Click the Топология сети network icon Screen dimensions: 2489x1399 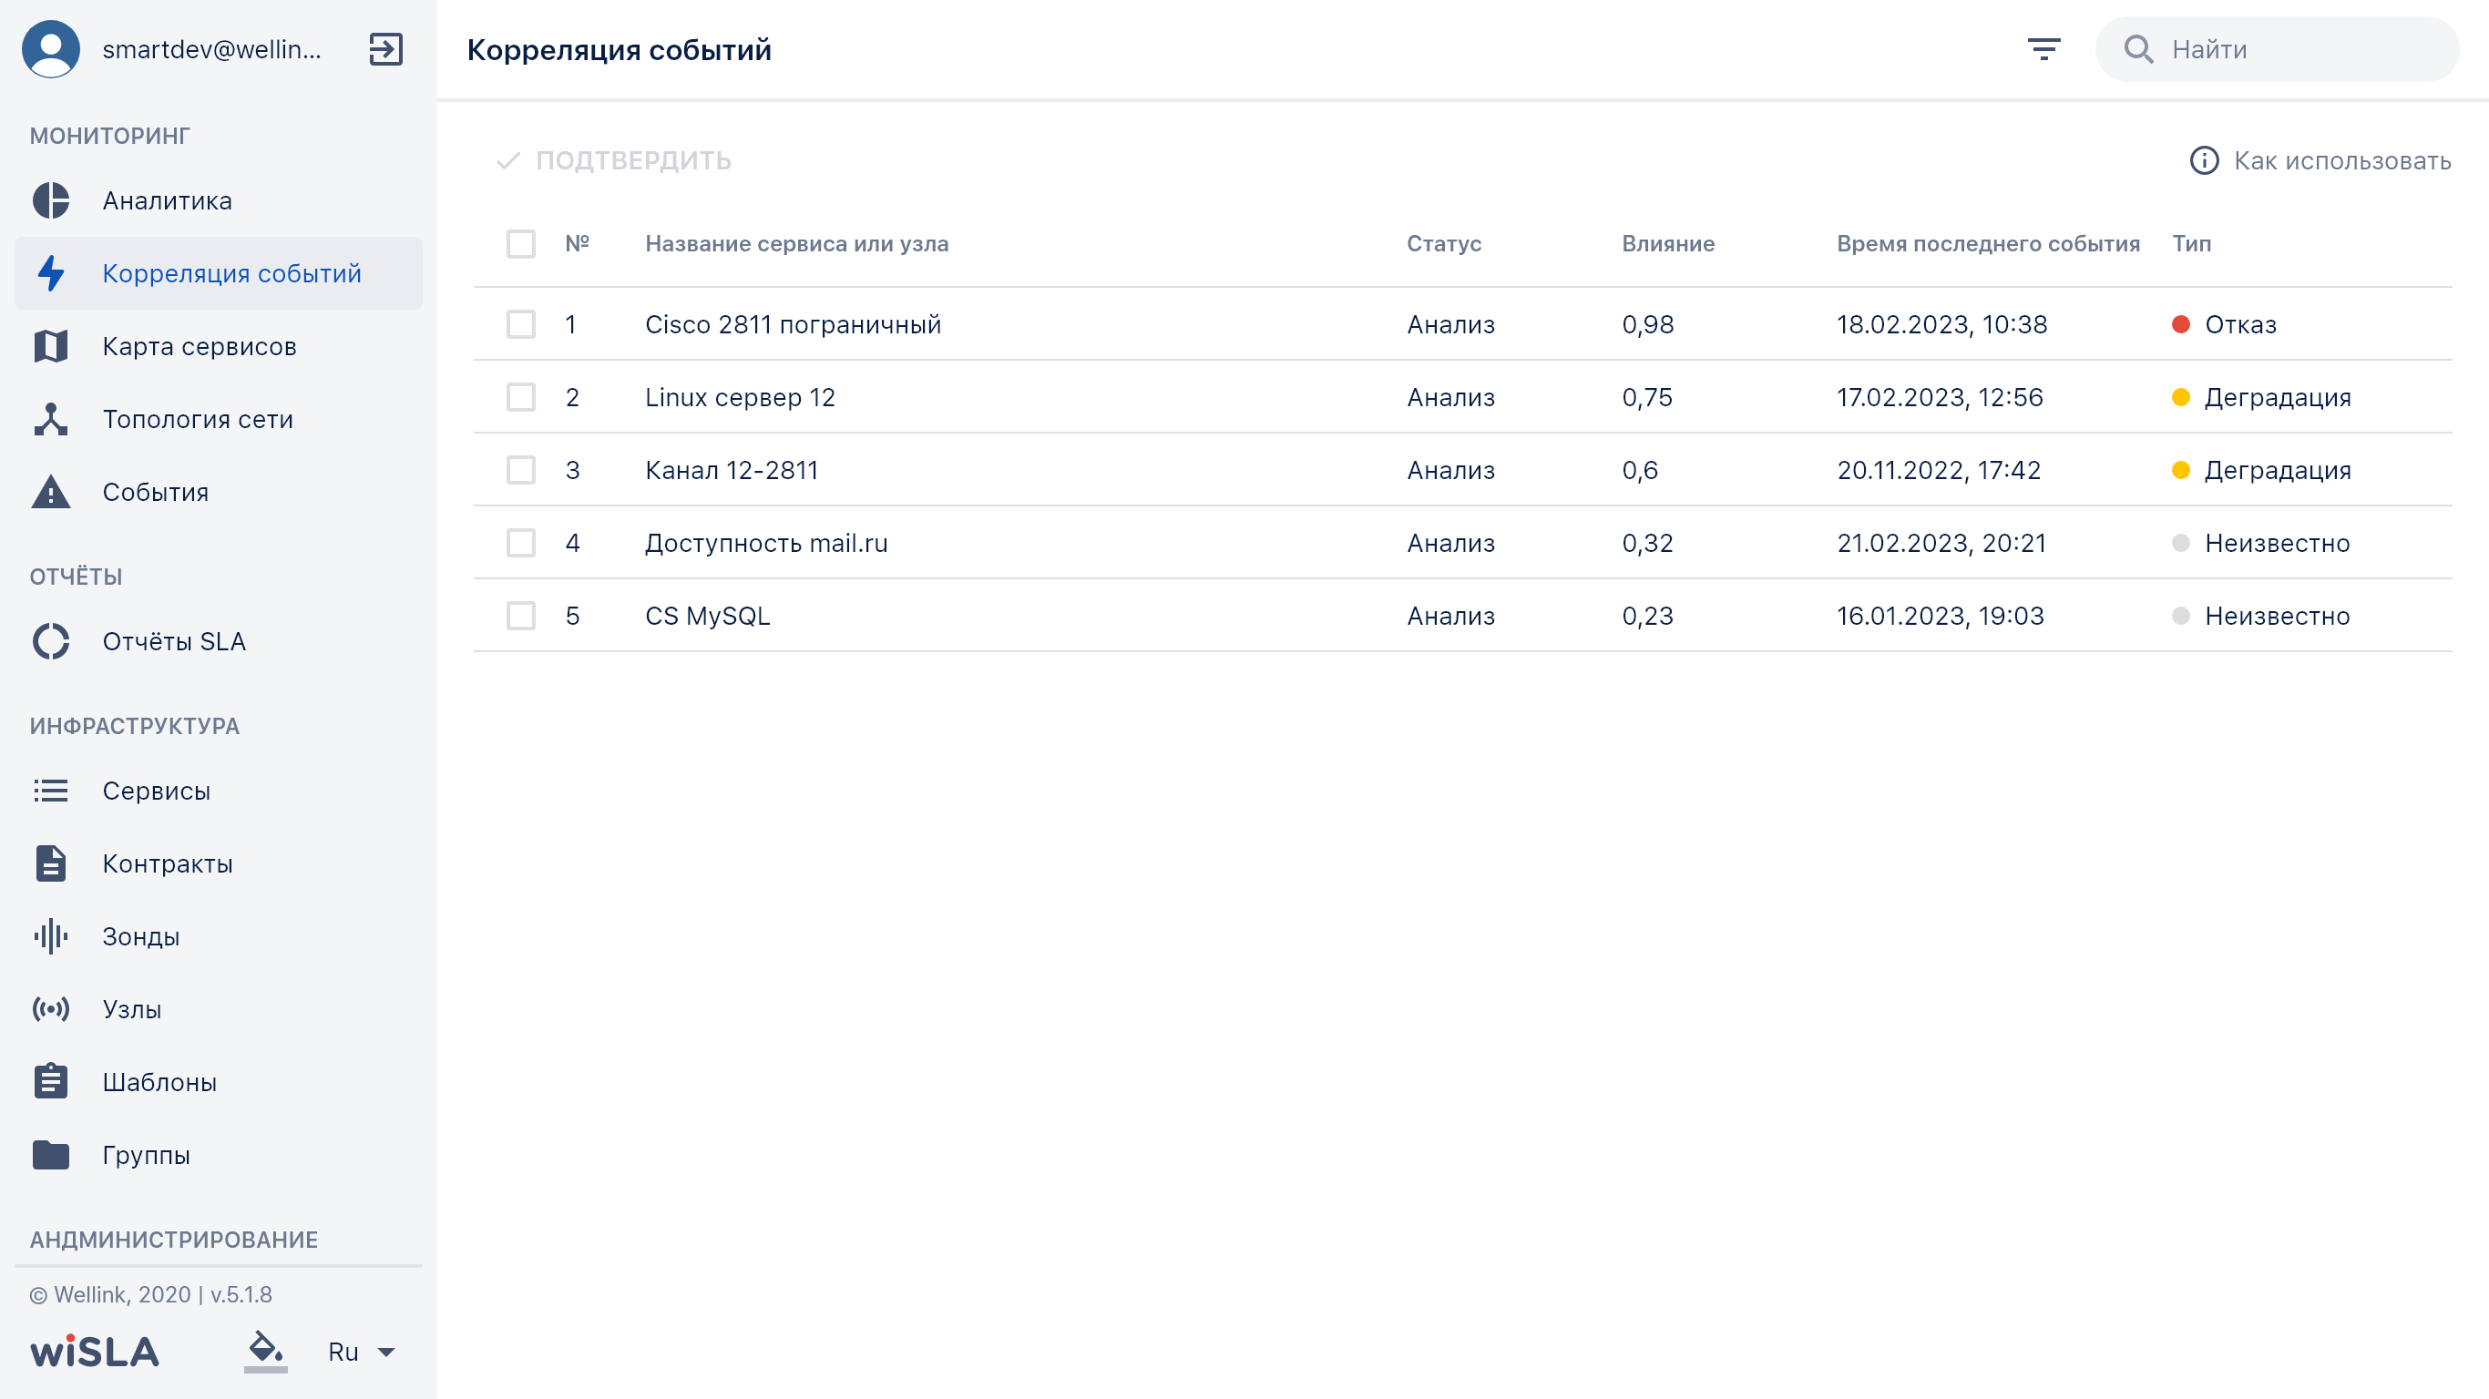[51, 419]
